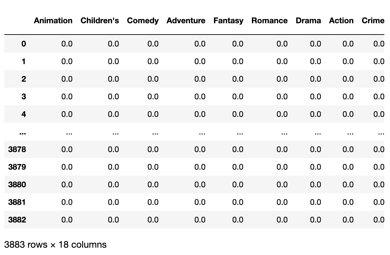
Task: Click Animation value in row 1
Action: click(67, 61)
